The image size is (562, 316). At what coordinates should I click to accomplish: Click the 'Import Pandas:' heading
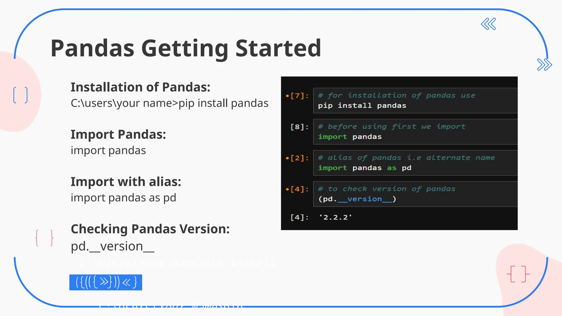pos(118,134)
